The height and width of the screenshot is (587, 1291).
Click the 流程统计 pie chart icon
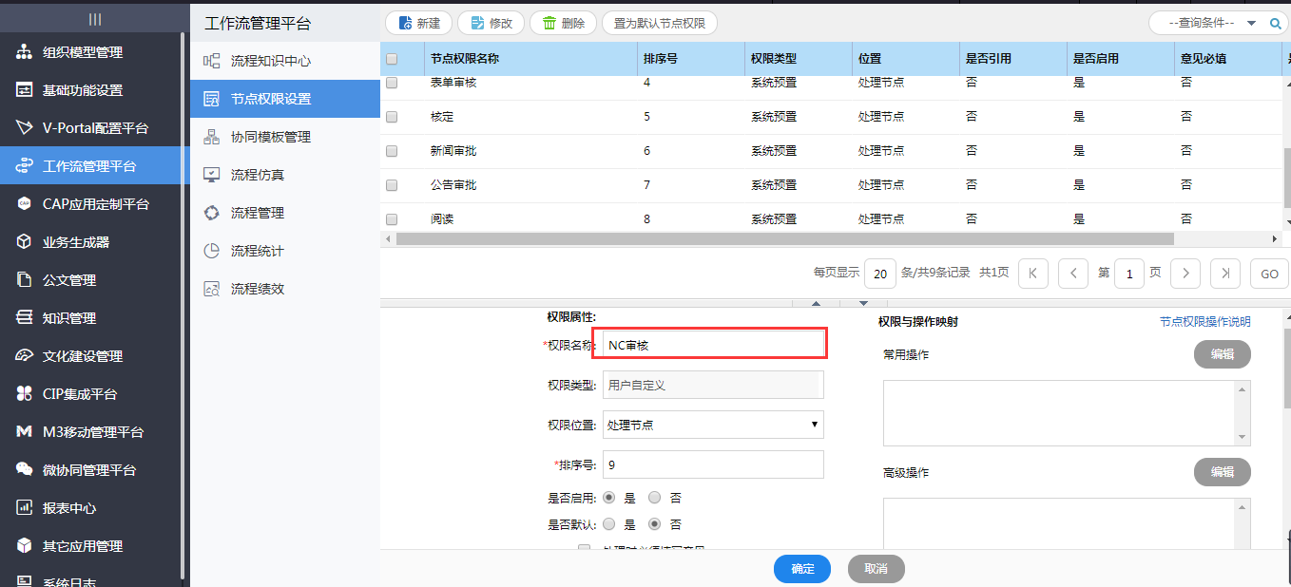[212, 251]
